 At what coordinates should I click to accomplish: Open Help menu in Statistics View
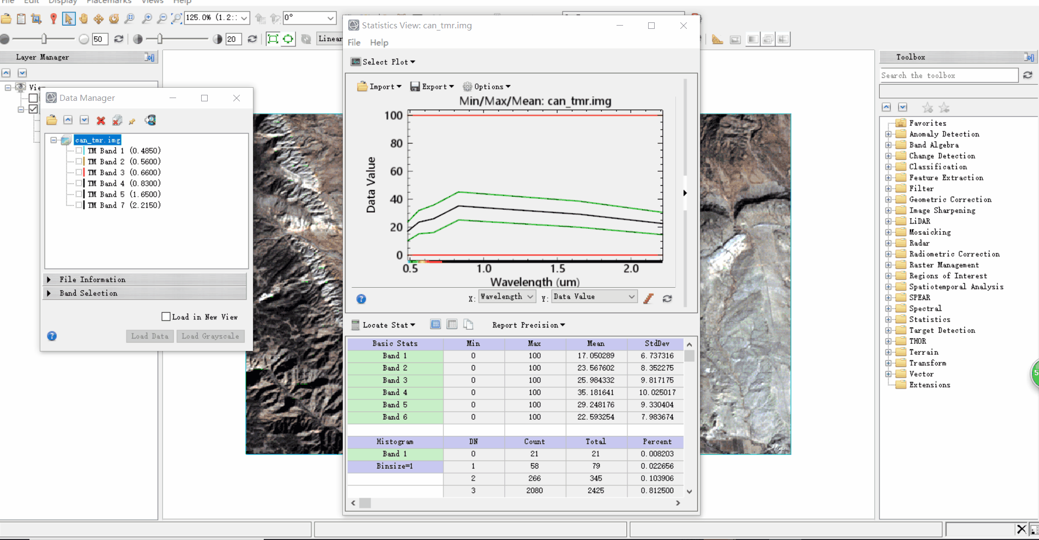point(379,43)
